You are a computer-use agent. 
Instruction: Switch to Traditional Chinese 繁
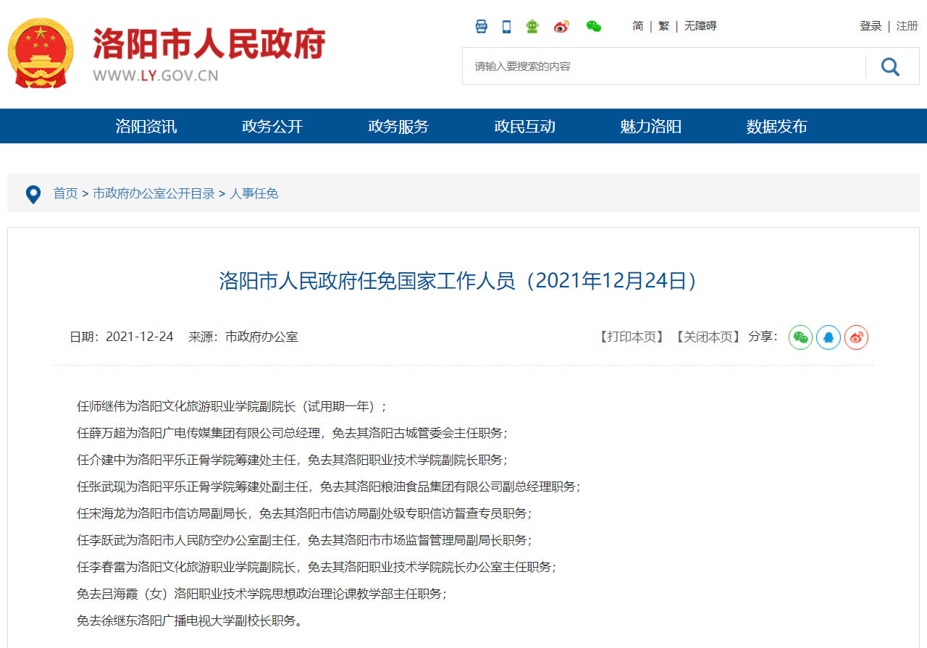point(664,26)
